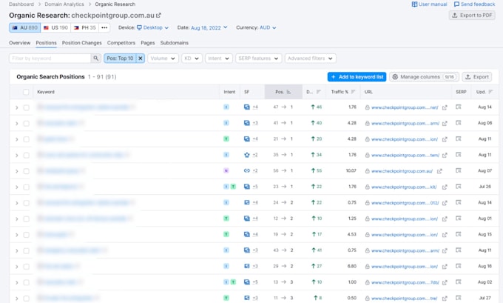This screenshot has width=503, height=303.
Task: Open the Device Desktop dropdown
Action: point(152,27)
